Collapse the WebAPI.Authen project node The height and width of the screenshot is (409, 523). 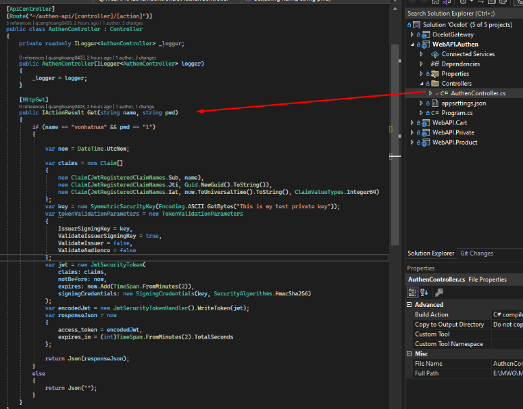click(x=412, y=45)
